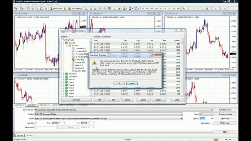The image size is (251, 141).
Task: Collapse the top EURUSD tree group
Action: click(x=64, y=43)
